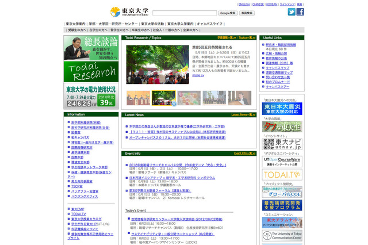Open the 最先端研究開発支援プログラム banner

pos(282,205)
